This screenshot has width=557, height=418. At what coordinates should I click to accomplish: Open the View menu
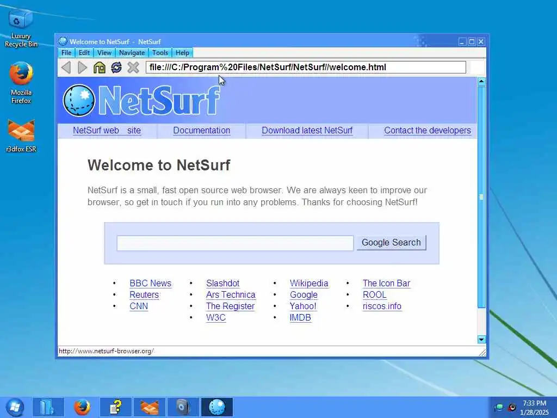click(104, 53)
